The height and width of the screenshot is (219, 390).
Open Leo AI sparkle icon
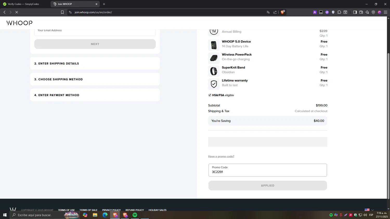(367, 12)
